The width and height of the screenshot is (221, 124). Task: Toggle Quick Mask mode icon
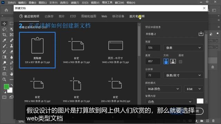(x=4, y=97)
